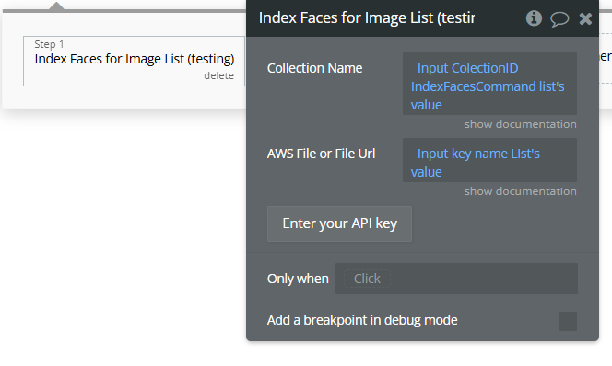Select the Step 1 Index Faces action box
This screenshot has width=612, height=366.
coord(134,61)
